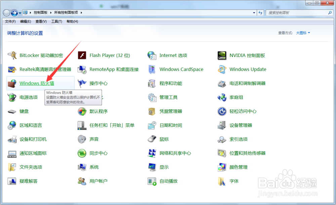Open the 设备和打印机 icon
Screen dimensions: 336x205
(x=12, y=139)
